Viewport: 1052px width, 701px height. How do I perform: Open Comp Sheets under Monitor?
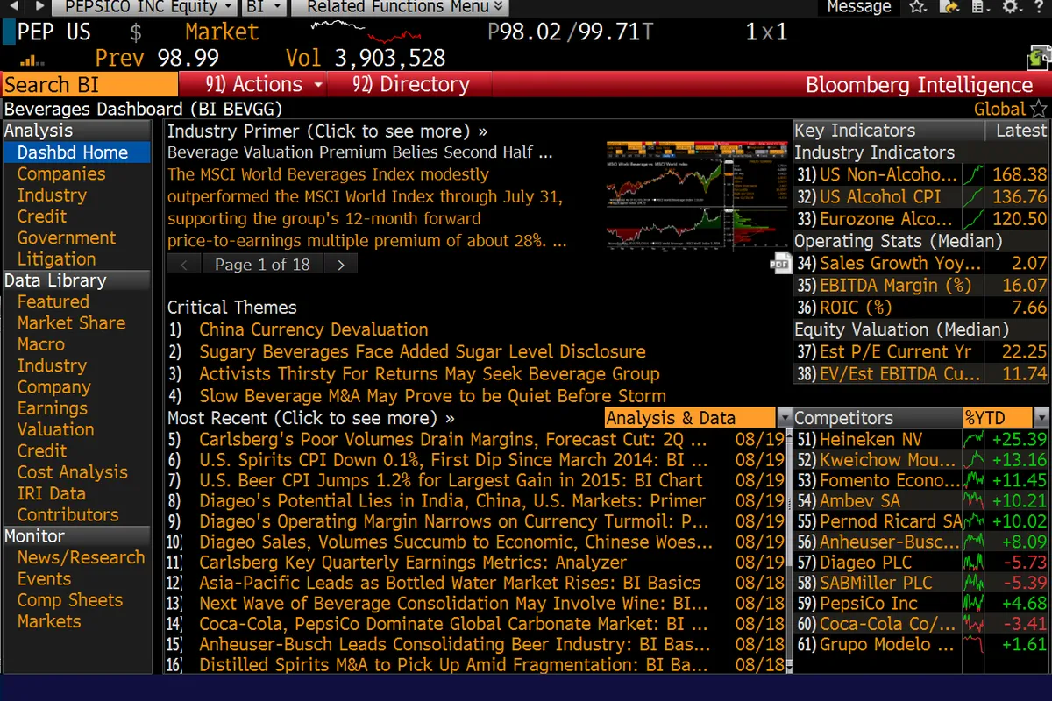click(70, 600)
